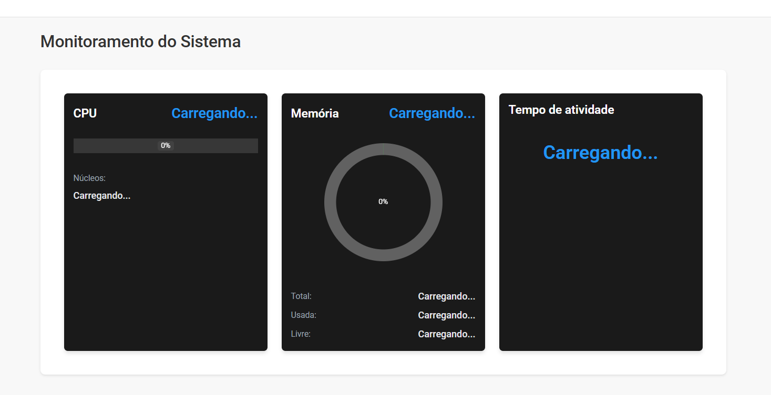The width and height of the screenshot is (771, 395).
Task: Select the Total memory label
Action: pyautogui.click(x=301, y=296)
